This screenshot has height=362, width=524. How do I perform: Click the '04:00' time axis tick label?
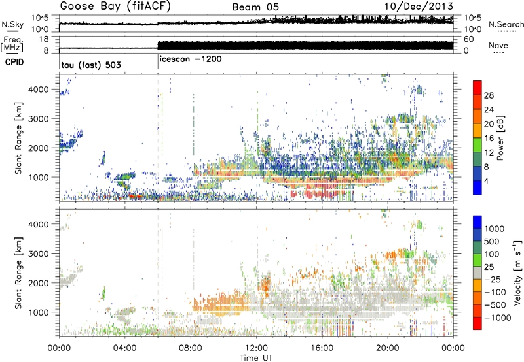coord(124,348)
